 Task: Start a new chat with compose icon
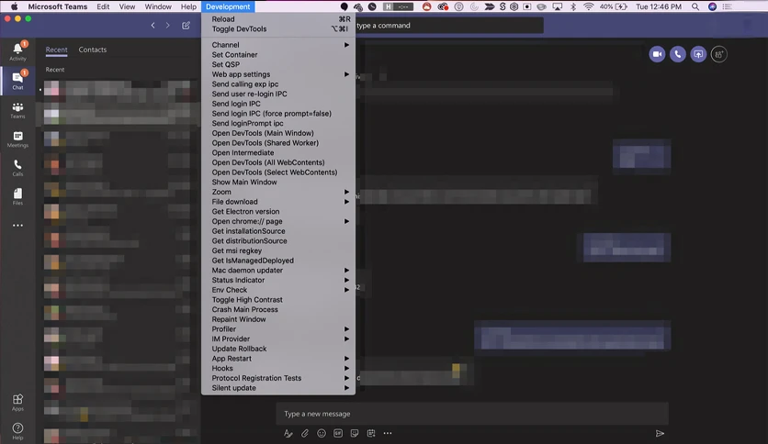pyautogui.click(x=186, y=26)
